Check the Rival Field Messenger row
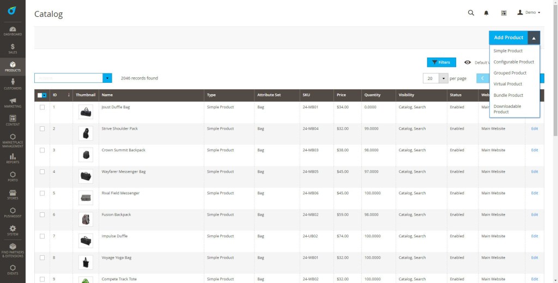Screen dimensions: 558x283 coord(43,193)
